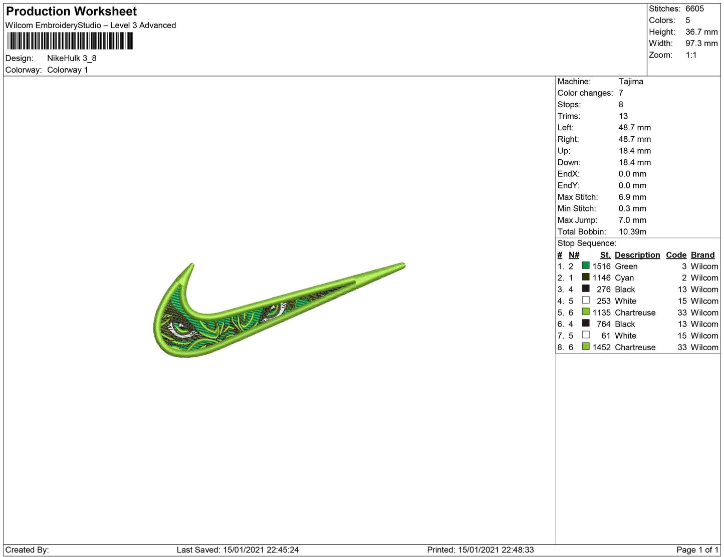Select the "Code" column header

click(676, 254)
